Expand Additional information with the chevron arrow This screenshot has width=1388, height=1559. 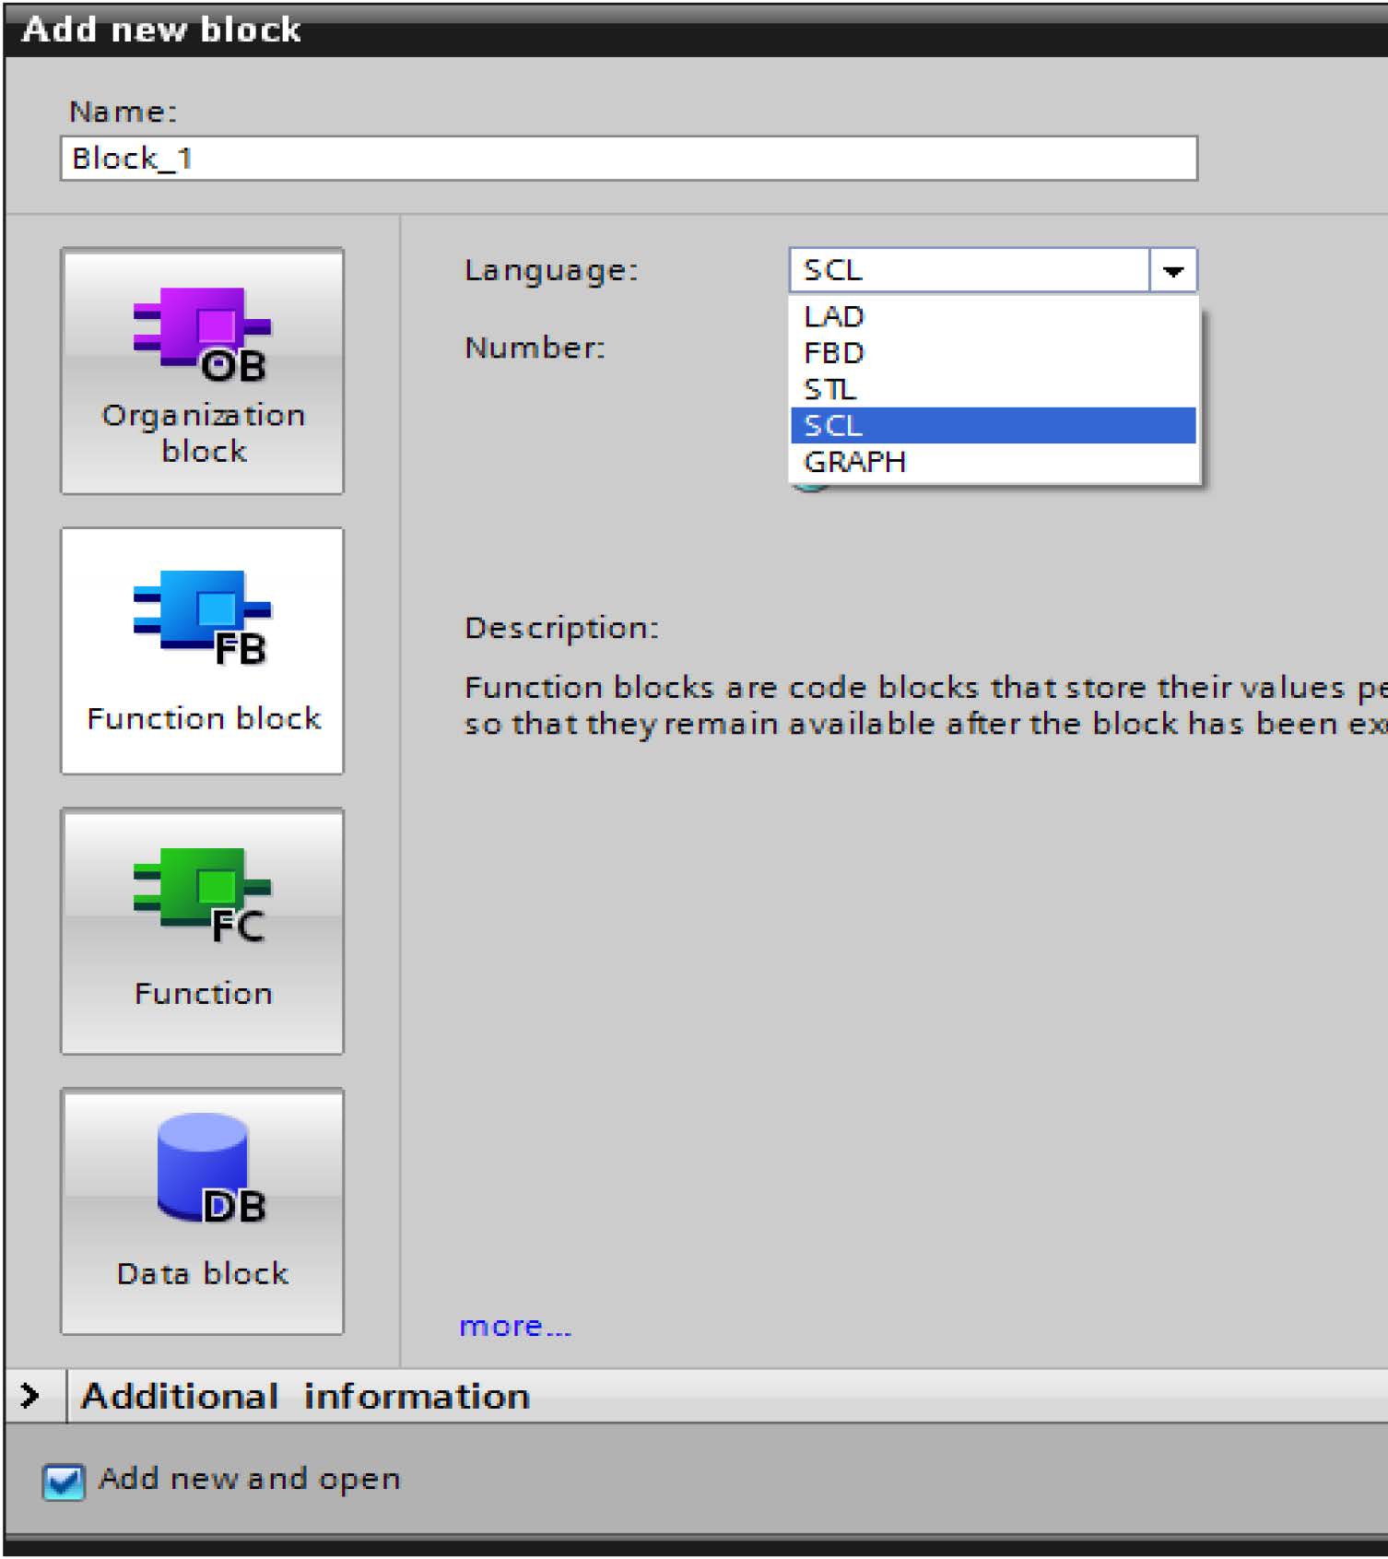[x=30, y=1396]
